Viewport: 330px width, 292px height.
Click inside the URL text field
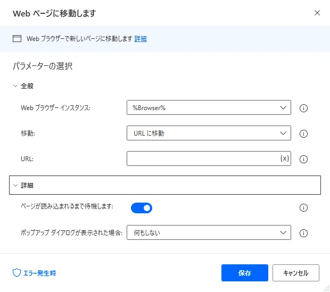click(202, 158)
